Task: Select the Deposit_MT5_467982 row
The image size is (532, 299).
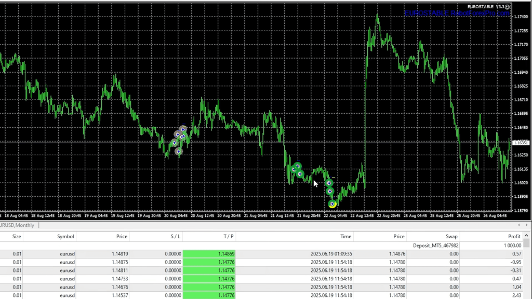Action: tap(435, 245)
